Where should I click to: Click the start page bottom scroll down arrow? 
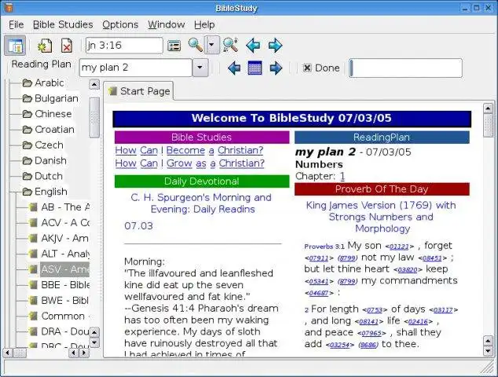click(x=488, y=351)
